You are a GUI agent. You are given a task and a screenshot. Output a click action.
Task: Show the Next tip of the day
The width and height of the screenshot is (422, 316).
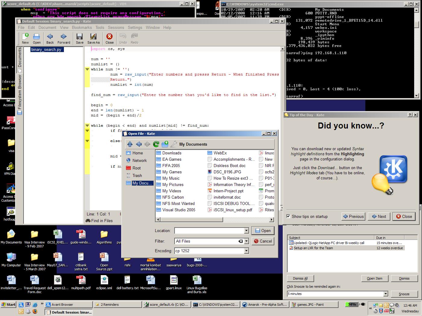(379, 216)
